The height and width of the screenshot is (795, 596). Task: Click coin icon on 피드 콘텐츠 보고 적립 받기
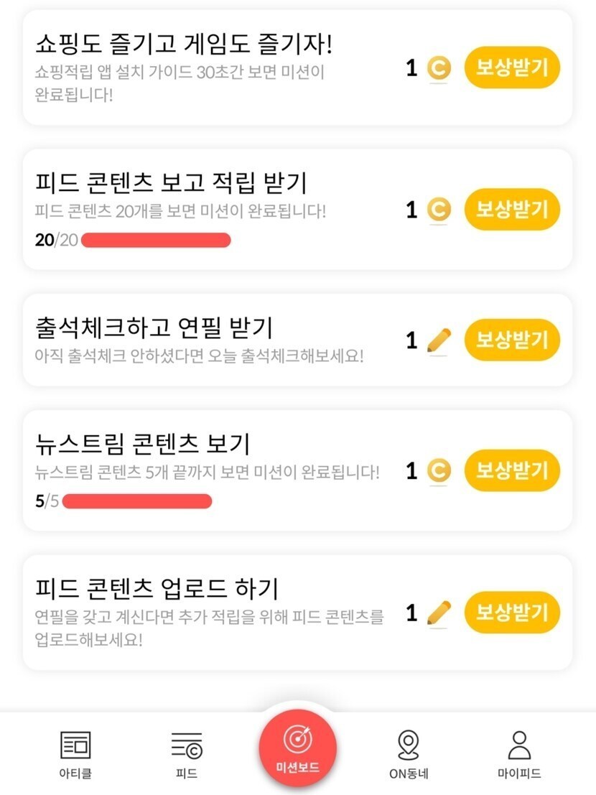(x=438, y=210)
